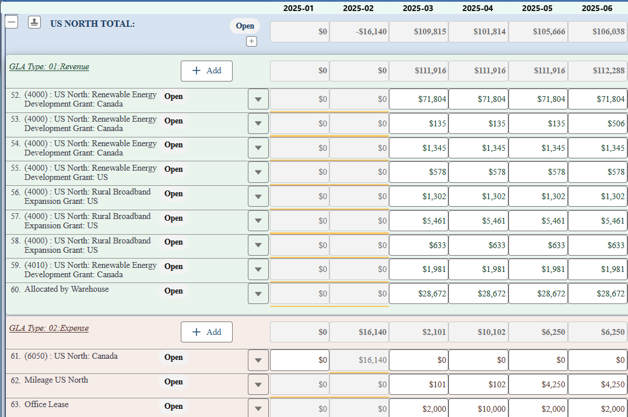628x417 pixels.
Task: Click Open status on Allocated by Warehouse row
Action: [x=173, y=291]
